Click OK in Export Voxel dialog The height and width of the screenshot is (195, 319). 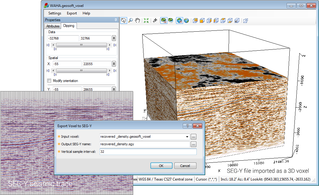(x=161, y=166)
